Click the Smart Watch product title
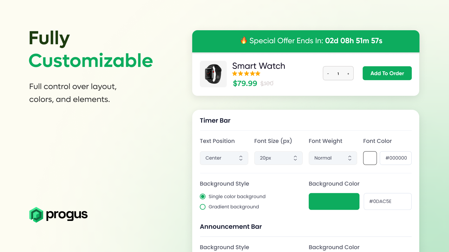 (258, 66)
